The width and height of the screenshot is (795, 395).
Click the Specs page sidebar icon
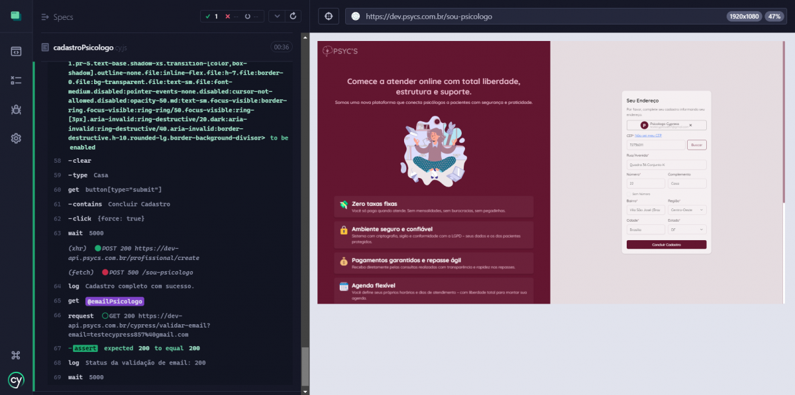click(16, 52)
